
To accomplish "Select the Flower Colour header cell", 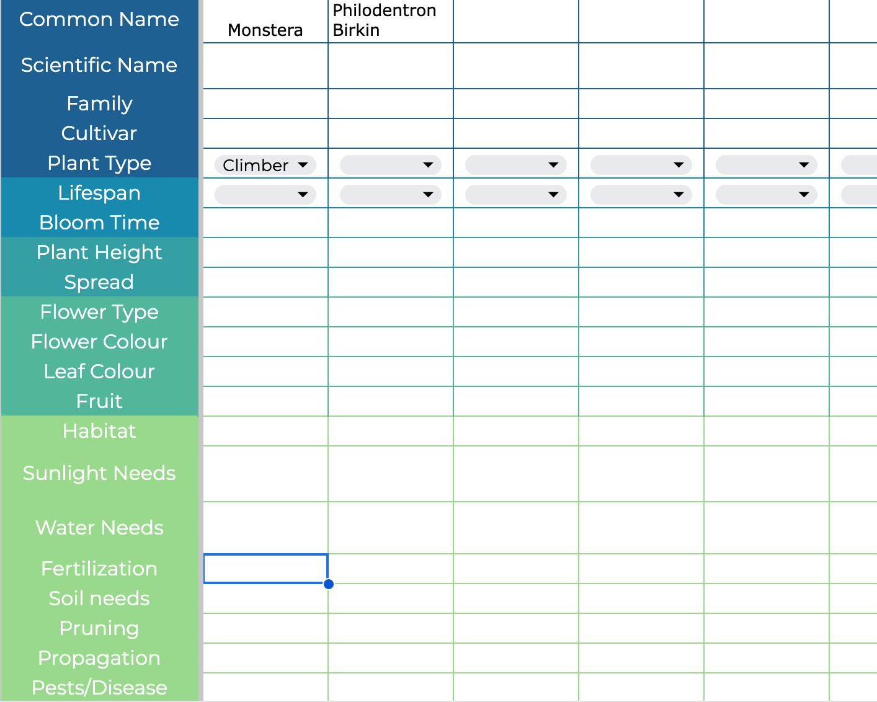I will (99, 342).
